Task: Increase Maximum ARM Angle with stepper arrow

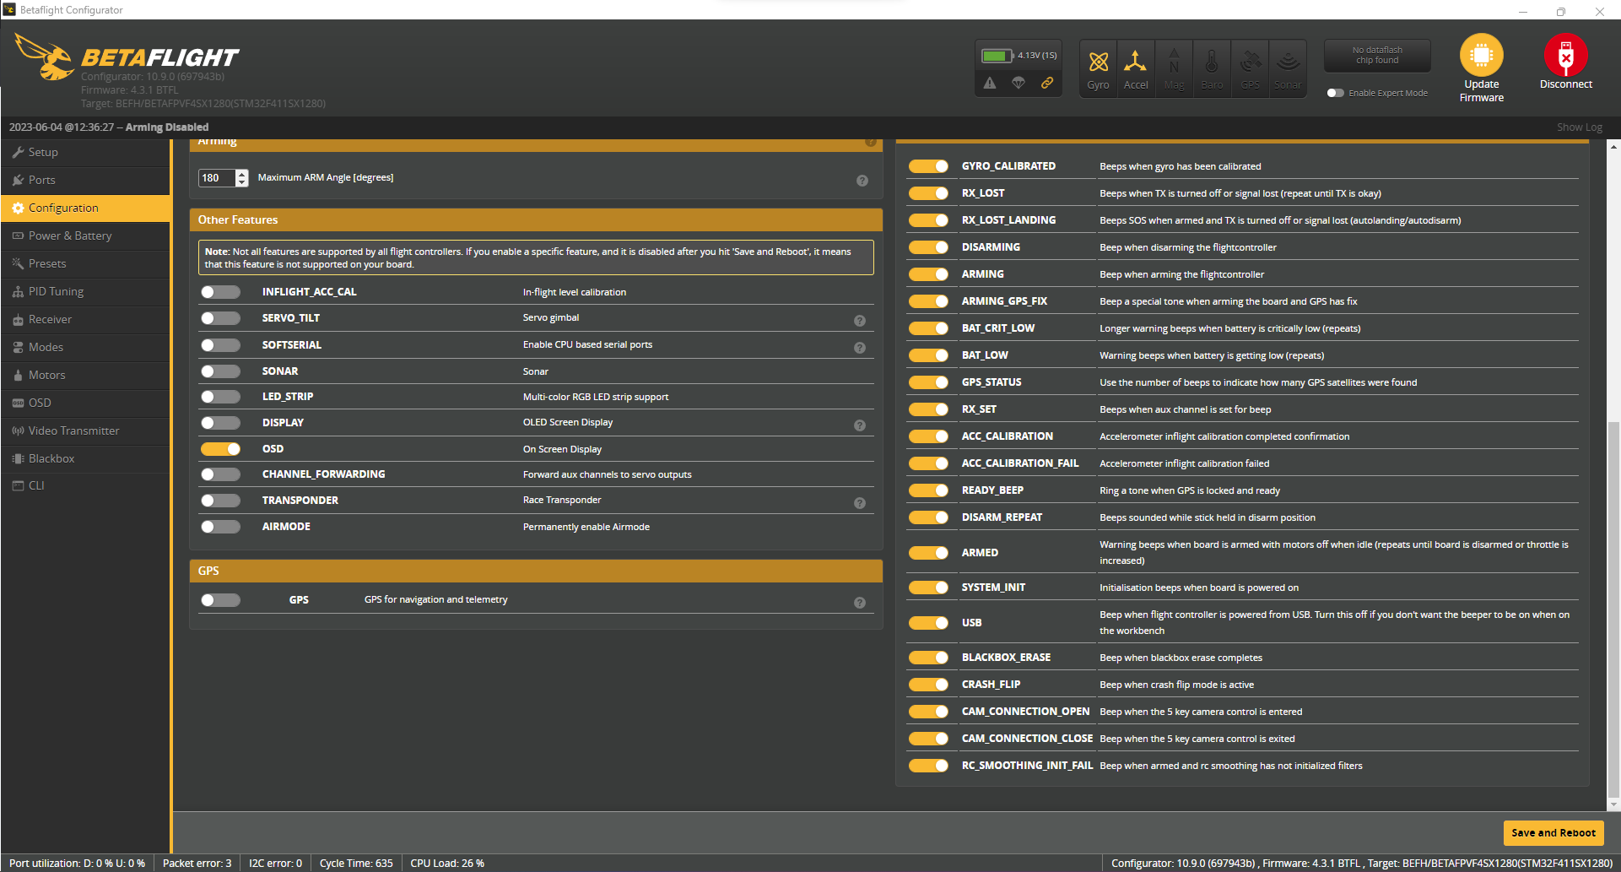Action: [x=242, y=174]
